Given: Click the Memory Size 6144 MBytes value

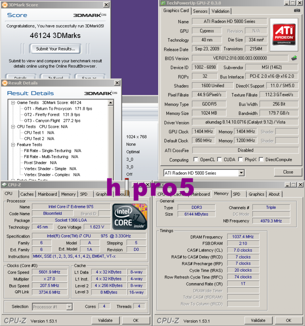Looking at the screenshot, I should click(x=196, y=214).
